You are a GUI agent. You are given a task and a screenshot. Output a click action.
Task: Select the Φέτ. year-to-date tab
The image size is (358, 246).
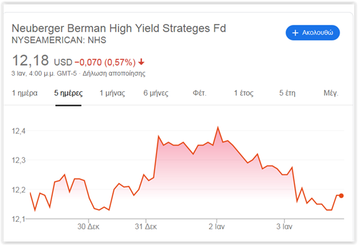(x=199, y=93)
